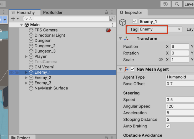Open the Tag dropdown showing Enemy
The image size is (194, 139).
click(160, 29)
